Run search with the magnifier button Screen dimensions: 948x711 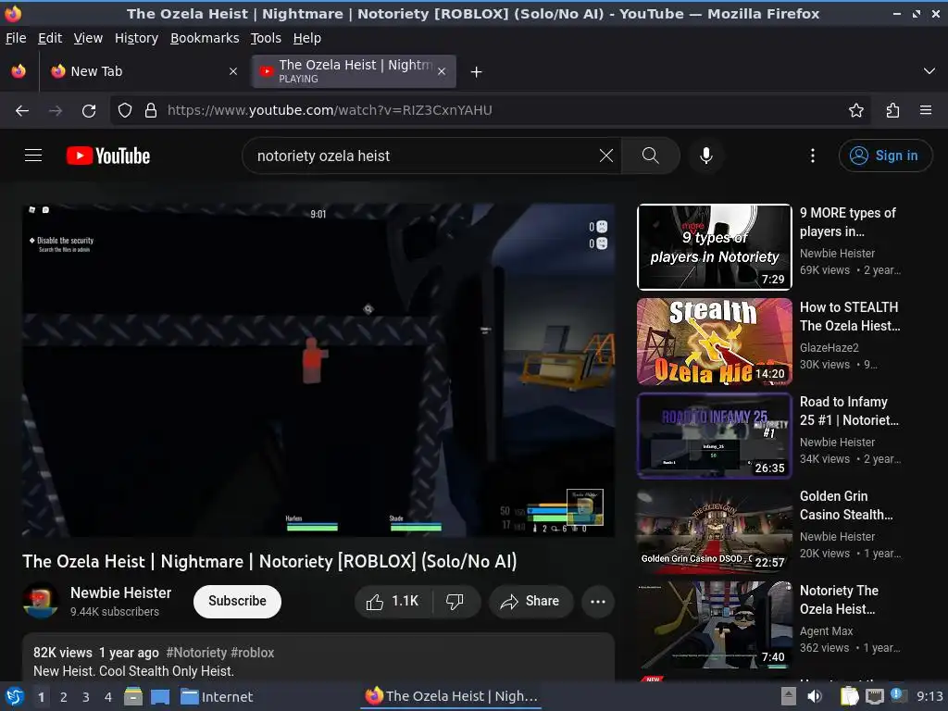tap(650, 156)
